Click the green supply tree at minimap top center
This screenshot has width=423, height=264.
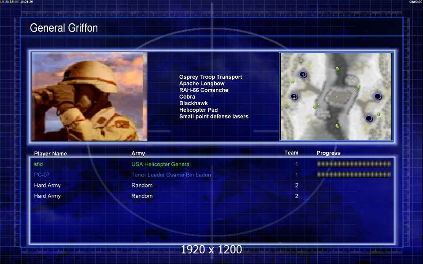337,69
